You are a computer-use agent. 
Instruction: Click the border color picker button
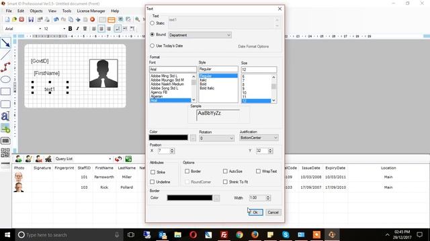(216, 198)
